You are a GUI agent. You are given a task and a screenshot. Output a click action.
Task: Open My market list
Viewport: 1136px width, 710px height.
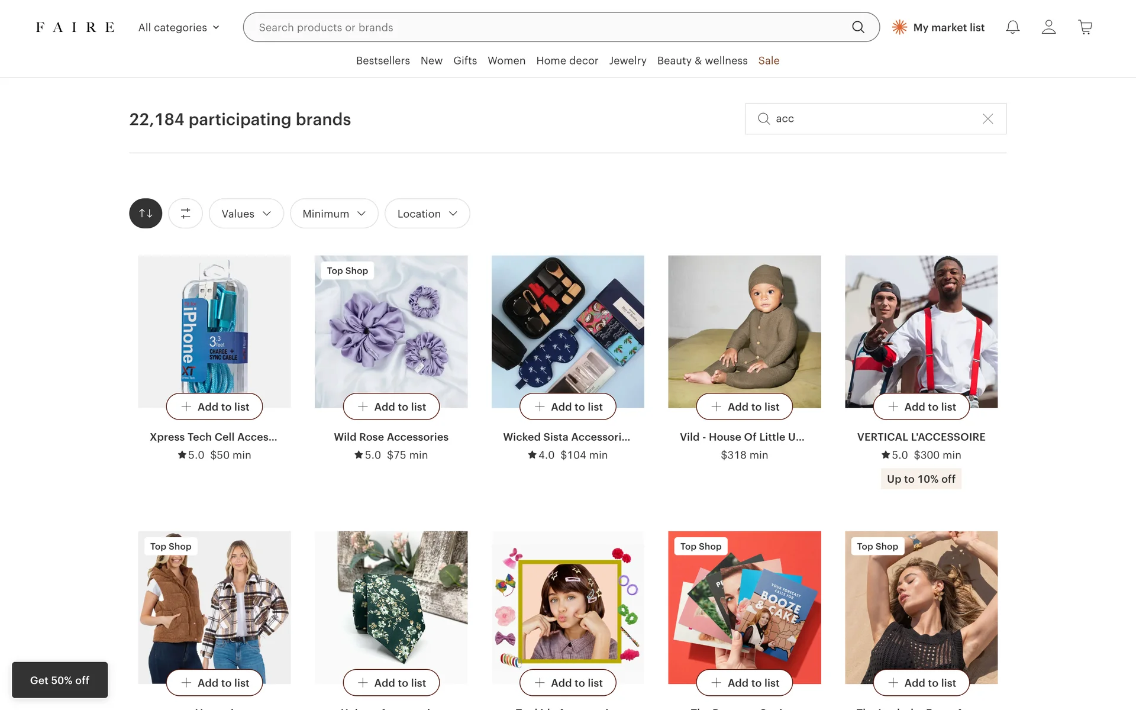[x=938, y=27]
